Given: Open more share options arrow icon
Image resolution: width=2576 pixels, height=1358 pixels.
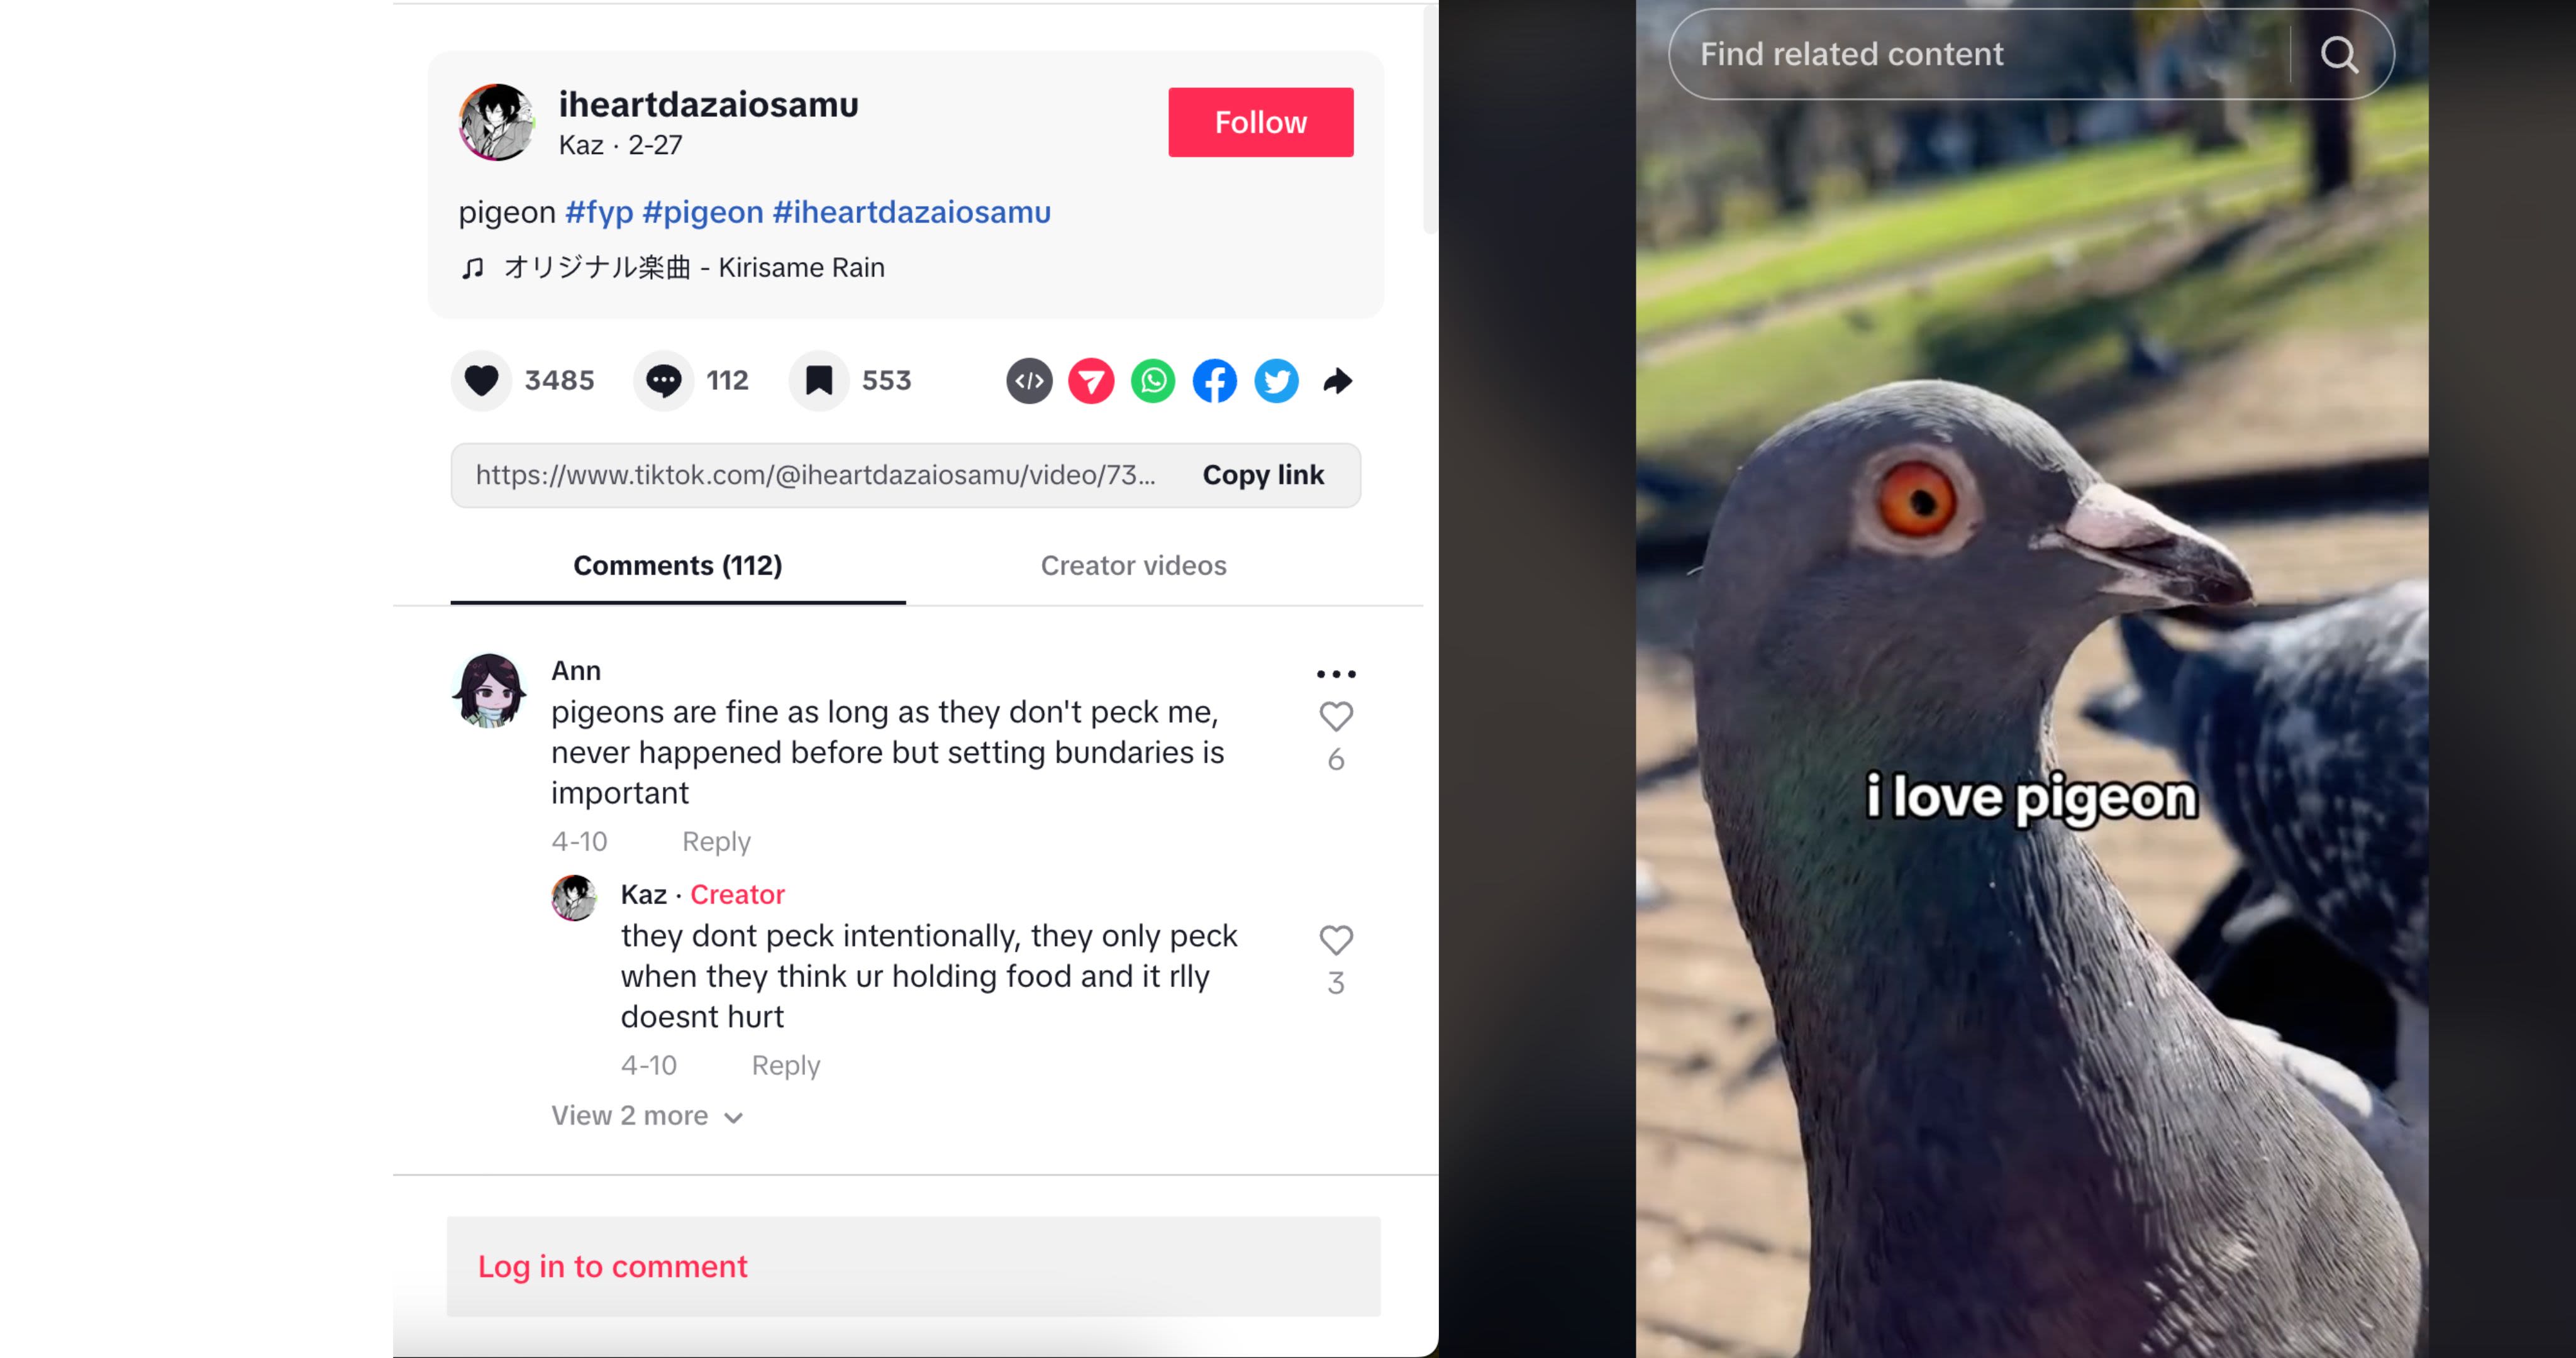Looking at the screenshot, I should pyautogui.click(x=1338, y=381).
